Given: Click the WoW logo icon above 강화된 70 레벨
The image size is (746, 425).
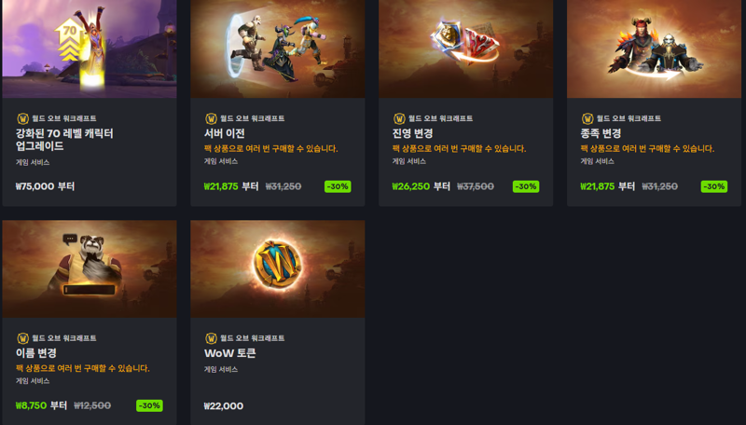Looking at the screenshot, I should click(x=22, y=118).
